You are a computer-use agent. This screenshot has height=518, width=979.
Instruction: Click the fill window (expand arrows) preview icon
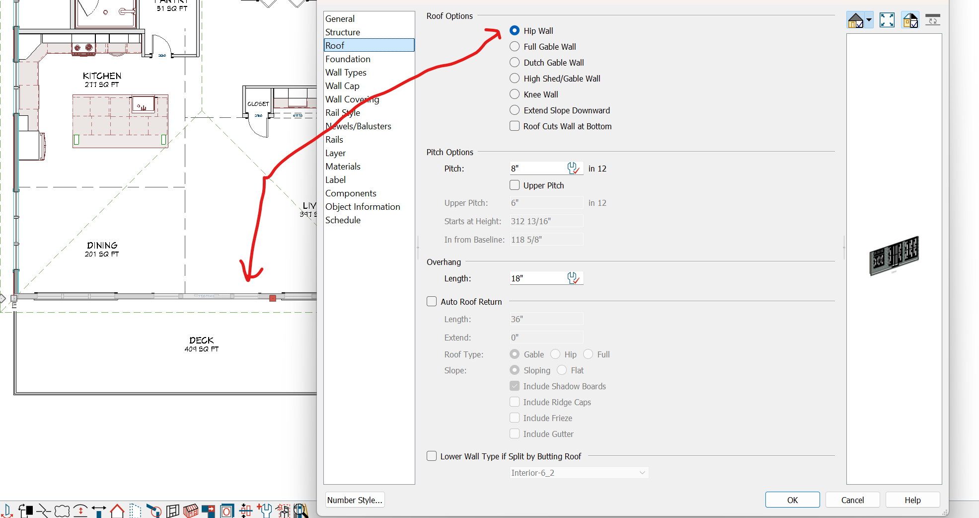tap(887, 20)
